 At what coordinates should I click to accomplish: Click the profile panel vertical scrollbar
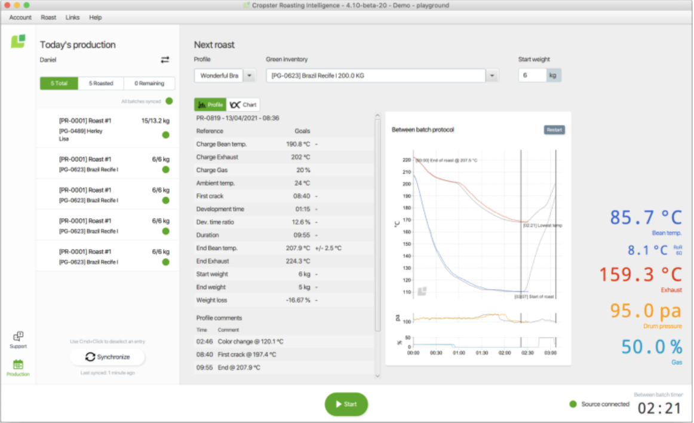point(377,226)
